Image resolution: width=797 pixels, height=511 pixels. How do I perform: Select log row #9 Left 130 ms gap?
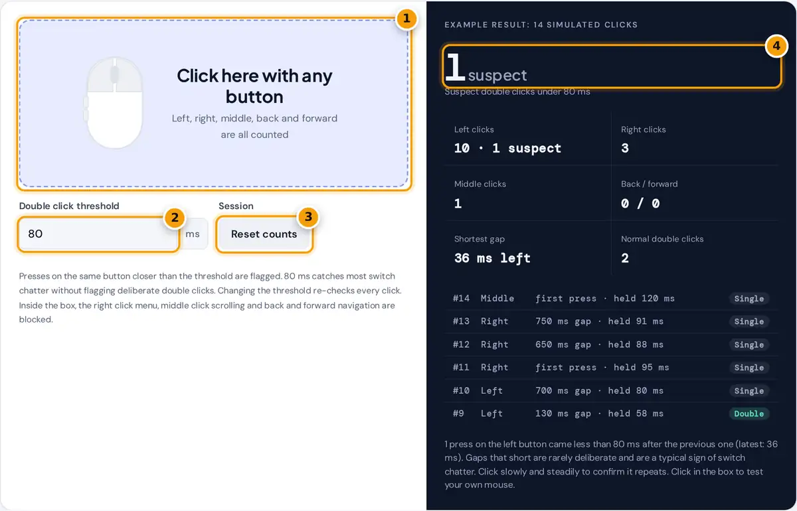pos(611,413)
